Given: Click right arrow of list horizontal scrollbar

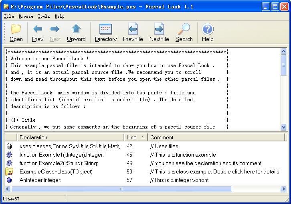Looking at the screenshot, I should pyautogui.click(x=283, y=189).
